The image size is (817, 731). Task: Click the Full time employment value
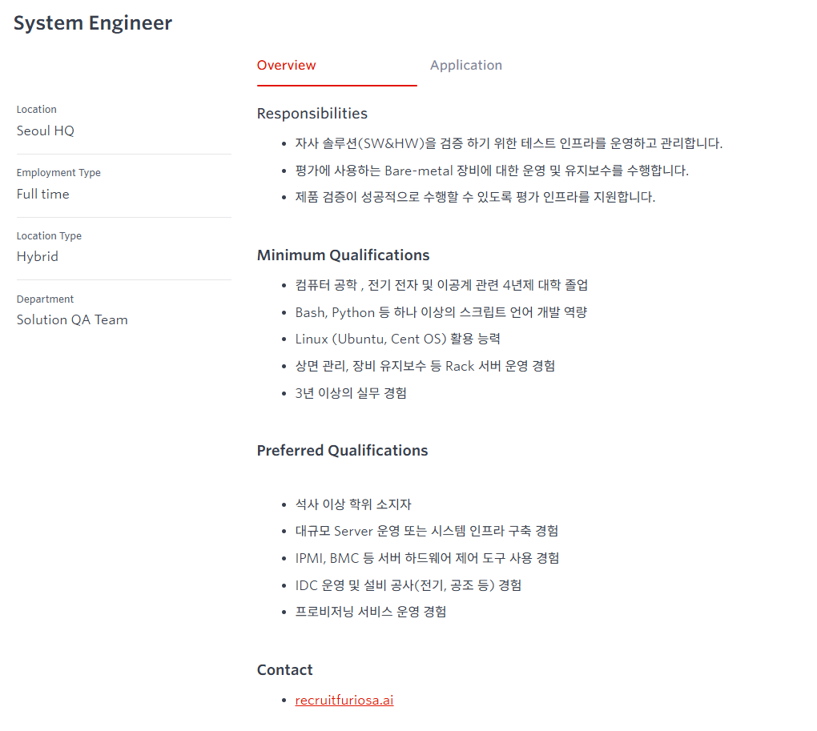[43, 194]
